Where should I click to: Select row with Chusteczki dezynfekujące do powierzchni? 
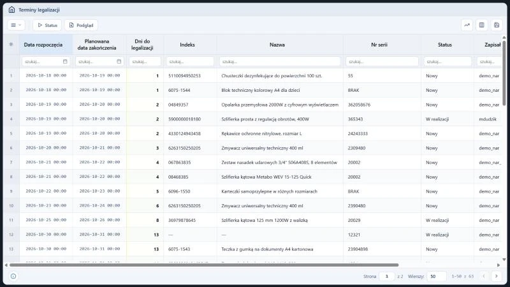click(x=252, y=75)
